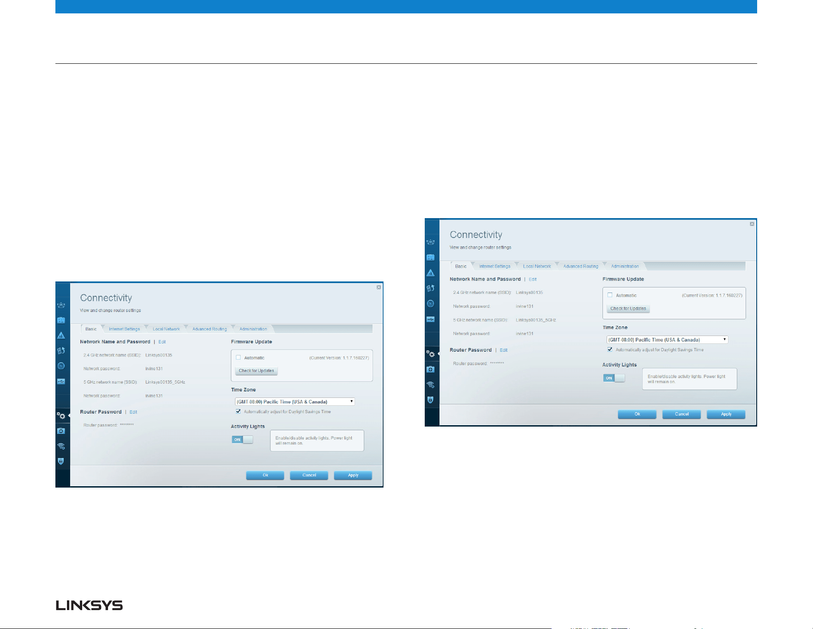Switch to Internet Settings tab in right screenshot

[495, 266]
